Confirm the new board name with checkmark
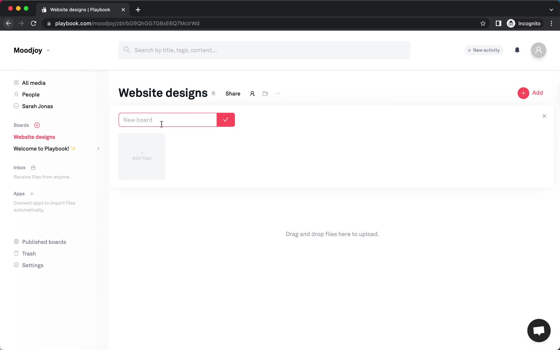 (x=225, y=120)
